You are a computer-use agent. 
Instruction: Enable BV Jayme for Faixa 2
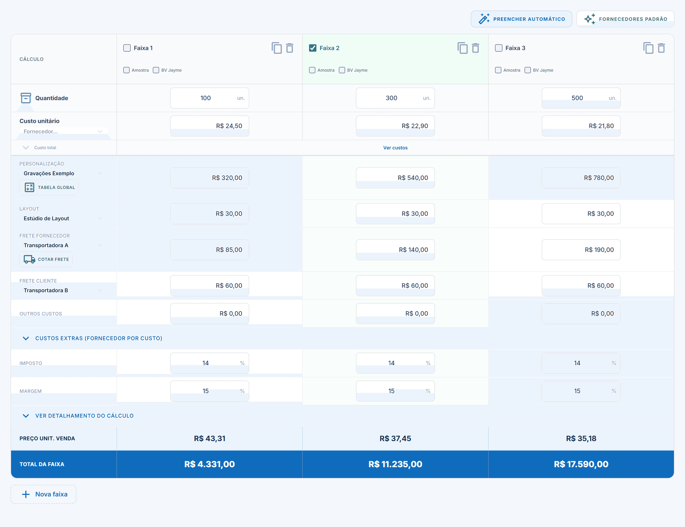coord(342,70)
